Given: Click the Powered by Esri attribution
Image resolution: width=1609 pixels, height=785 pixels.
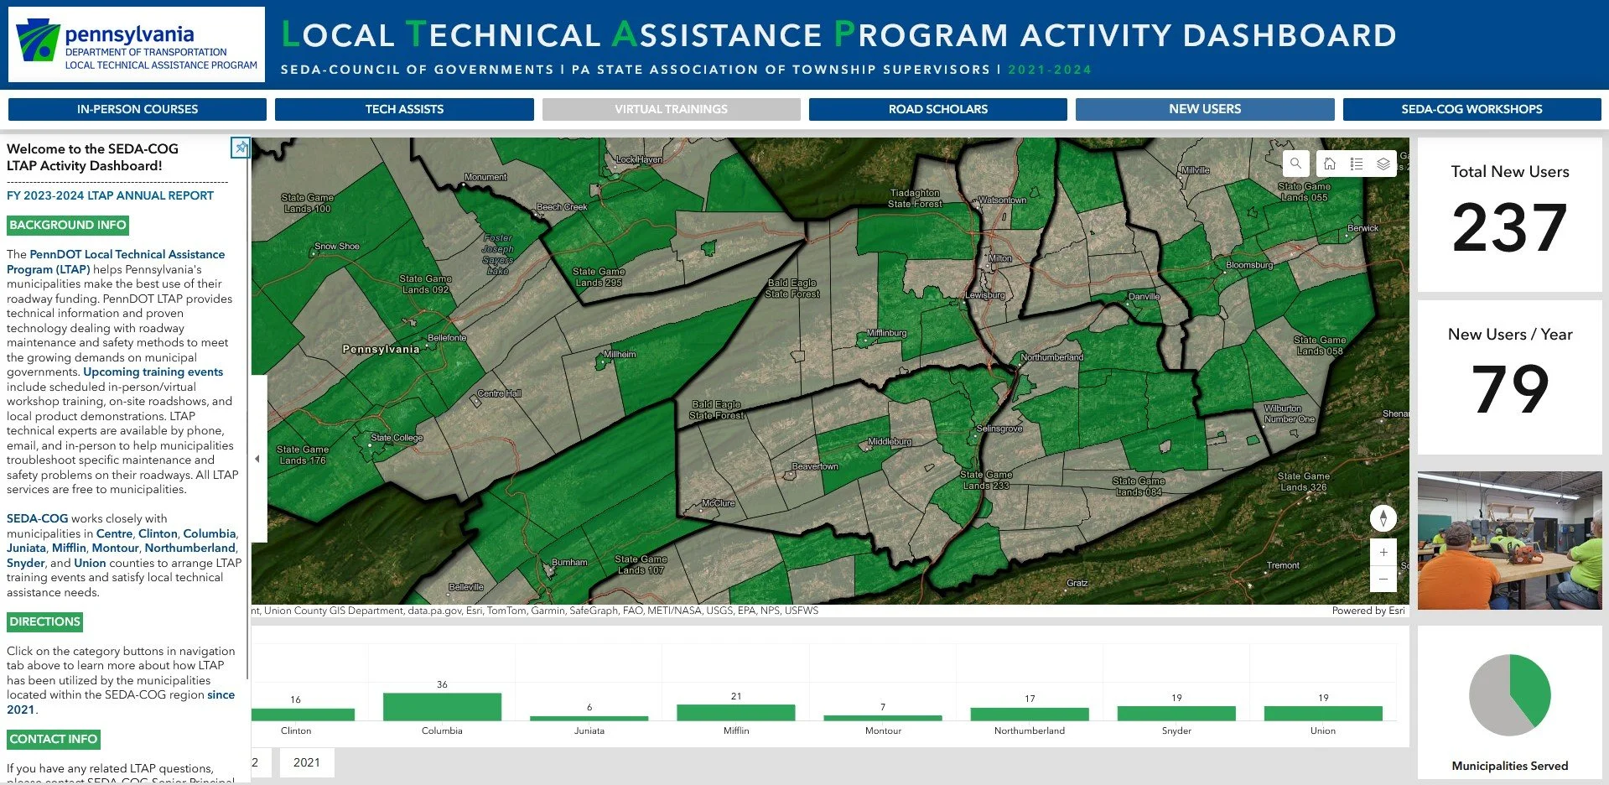Looking at the screenshot, I should coord(1368,611).
